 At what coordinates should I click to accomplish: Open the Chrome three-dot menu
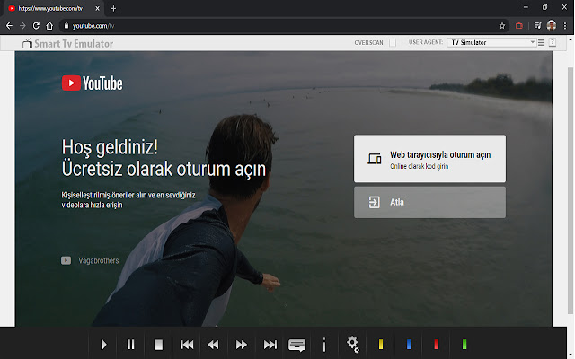click(x=565, y=26)
